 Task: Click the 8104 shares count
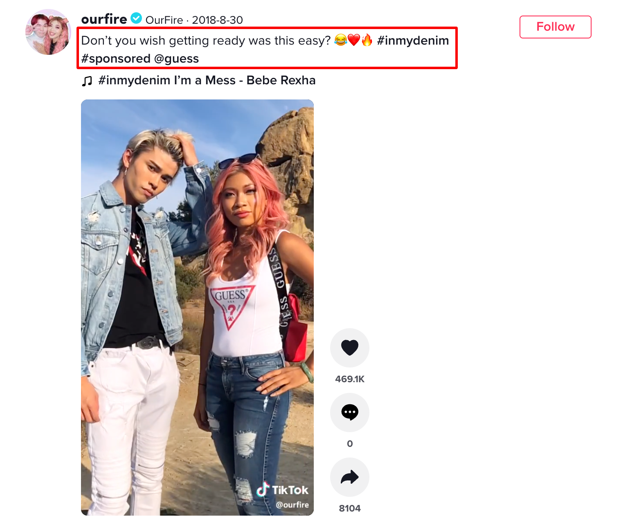tap(349, 508)
